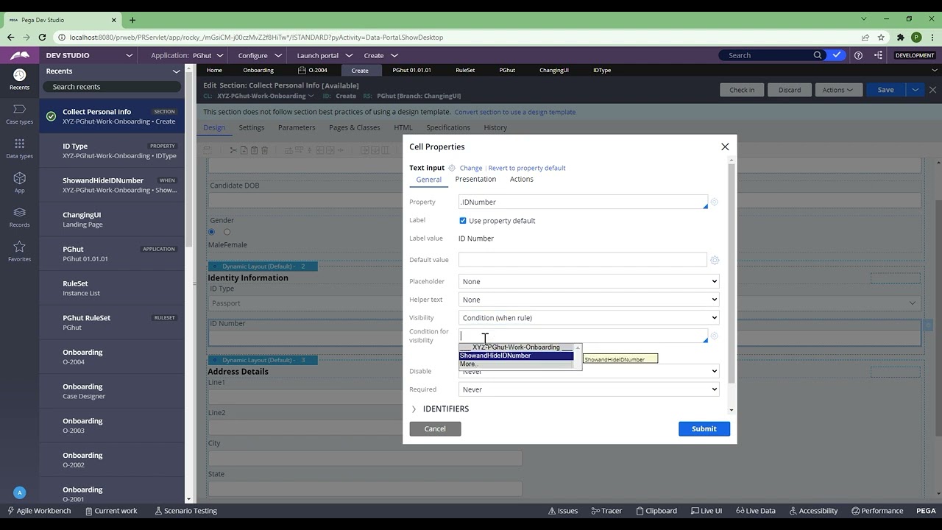Switch to the dialog's Actions tab

coord(522,180)
